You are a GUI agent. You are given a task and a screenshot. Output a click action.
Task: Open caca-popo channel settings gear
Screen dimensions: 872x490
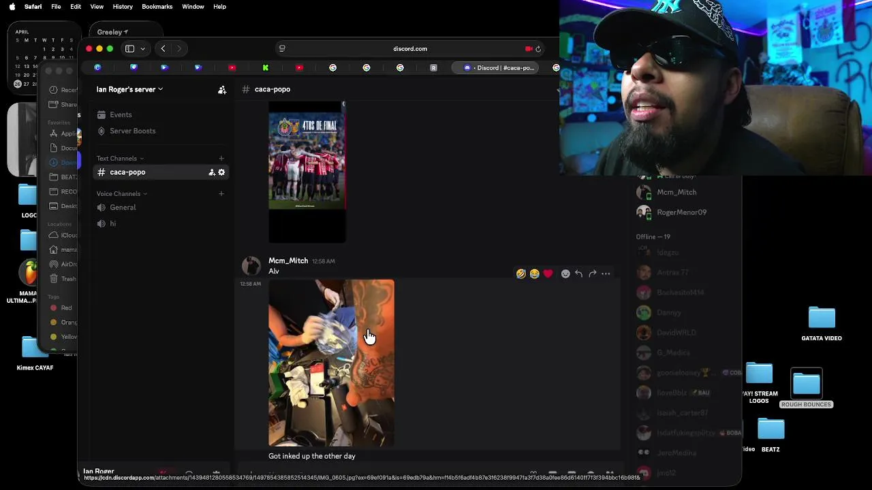(221, 172)
